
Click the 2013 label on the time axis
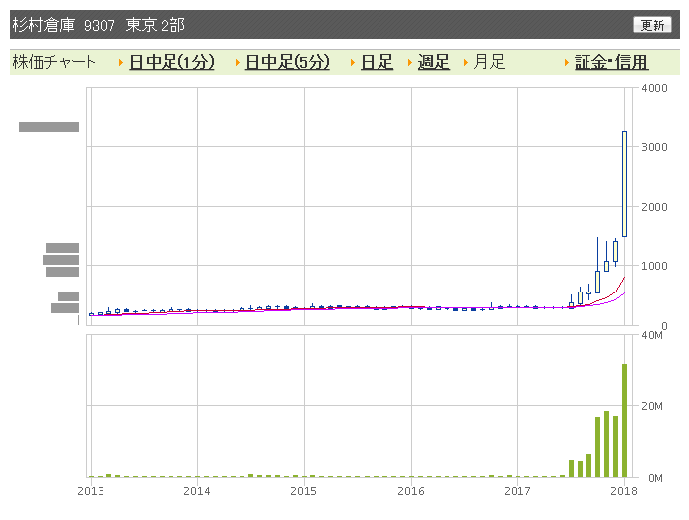click(x=91, y=491)
